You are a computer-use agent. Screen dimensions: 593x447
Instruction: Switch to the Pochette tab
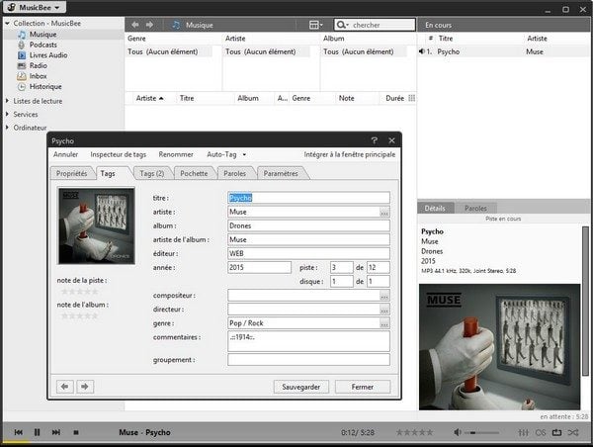pos(194,173)
